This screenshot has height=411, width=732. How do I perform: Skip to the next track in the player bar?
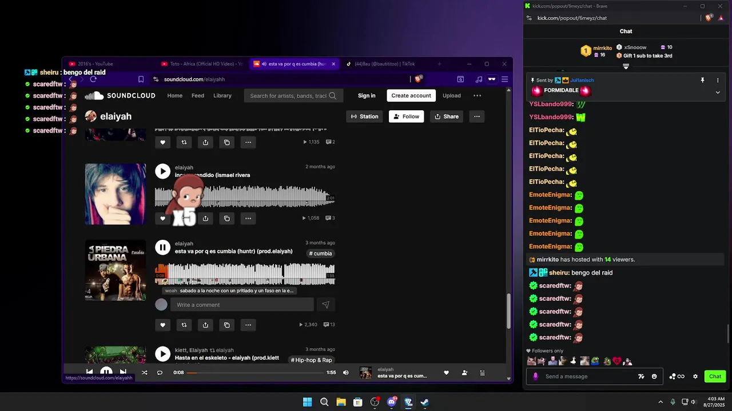click(123, 372)
